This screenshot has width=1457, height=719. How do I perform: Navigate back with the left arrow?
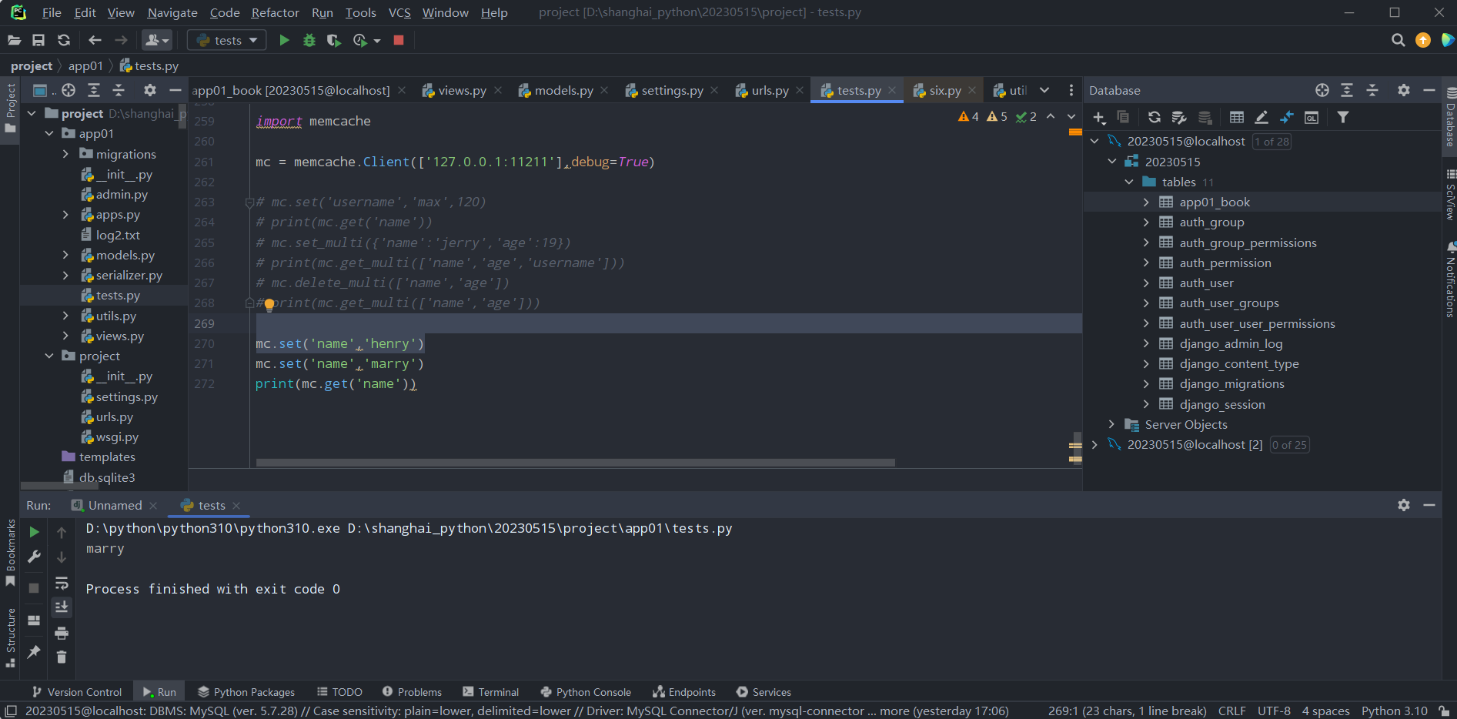pos(95,40)
